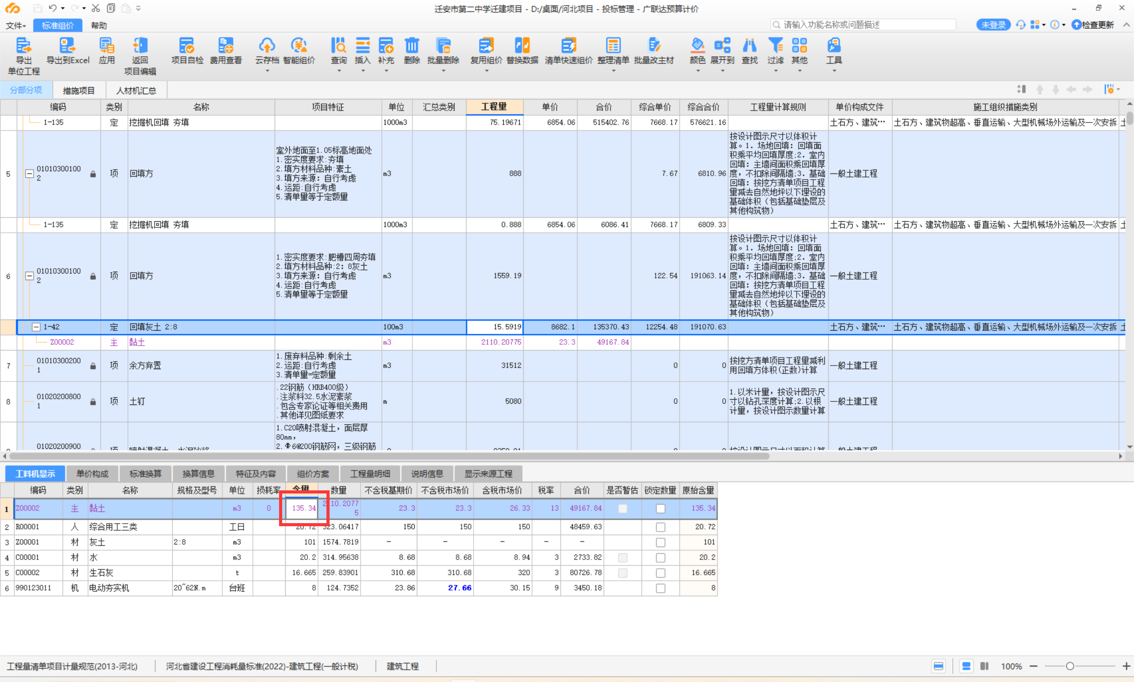Toggle 是否暂估 checkbox for 生石灰 row

623,573
